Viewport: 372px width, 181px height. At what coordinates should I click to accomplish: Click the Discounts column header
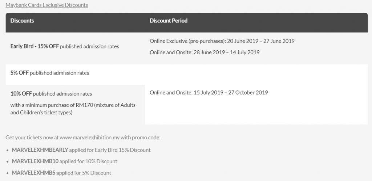coord(22,21)
